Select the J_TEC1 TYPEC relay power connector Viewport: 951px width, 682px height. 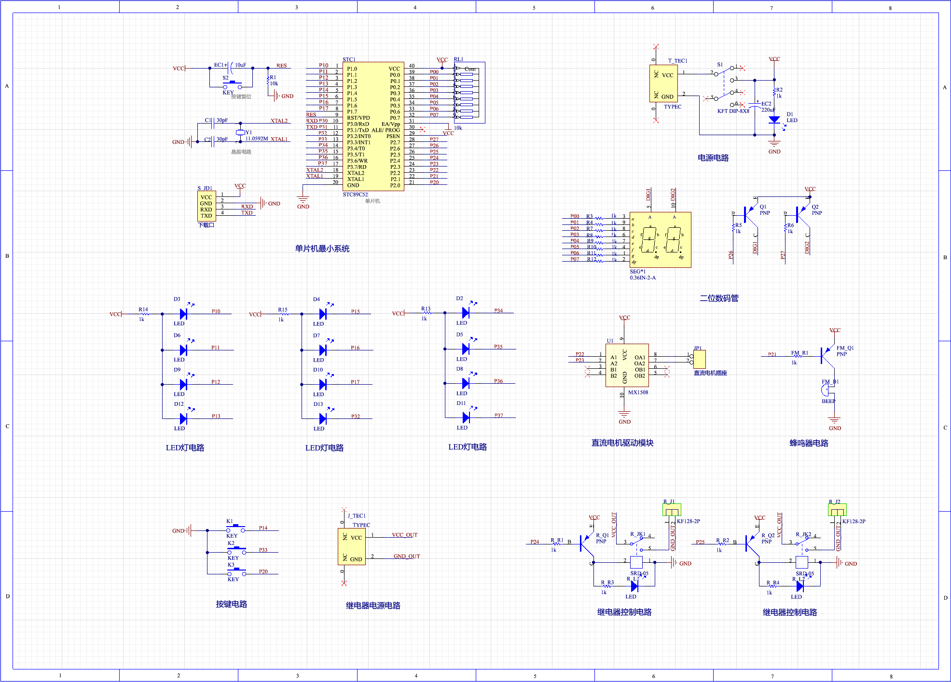pos(352,546)
